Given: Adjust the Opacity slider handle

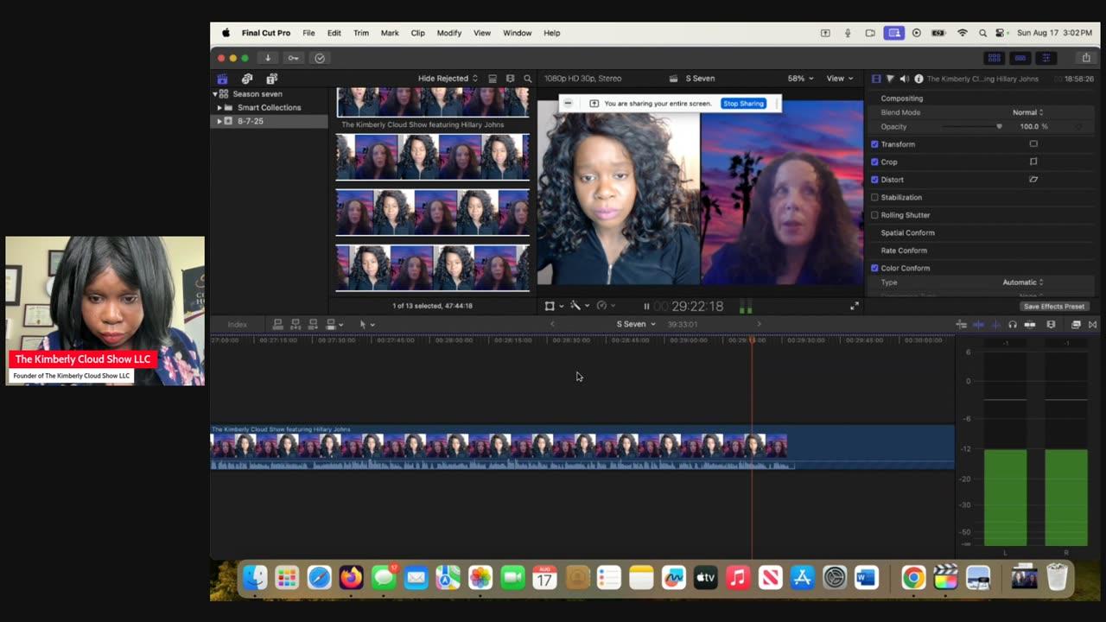Looking at the screenshot, I should [x=1000, y=127].
